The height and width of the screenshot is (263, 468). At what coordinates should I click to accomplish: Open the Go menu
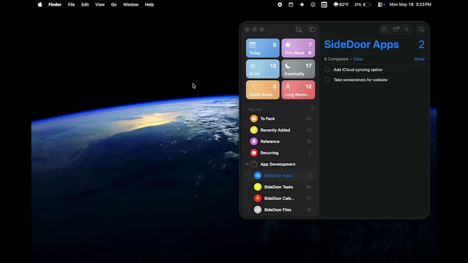coord(113,5)
